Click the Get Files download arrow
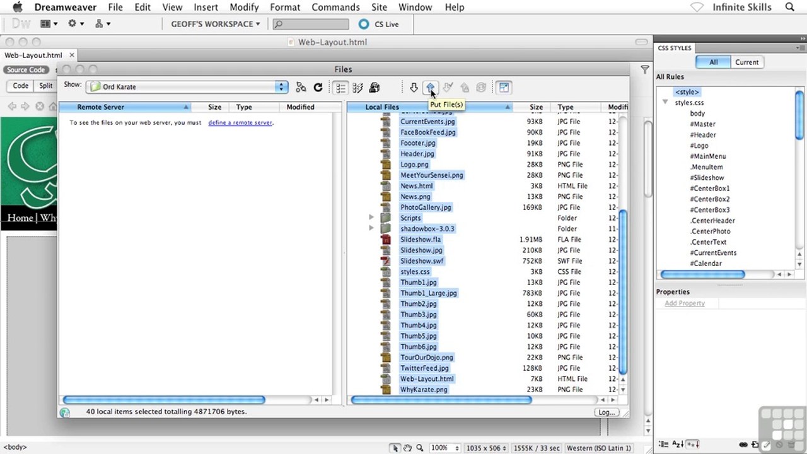This screenshot has height=454, width=807. coord(414,88)
